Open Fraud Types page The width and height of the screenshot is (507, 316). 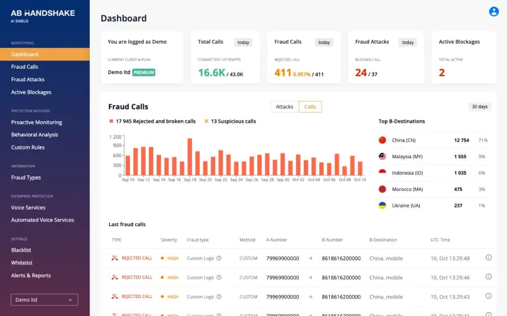click(x=26, y=177)
